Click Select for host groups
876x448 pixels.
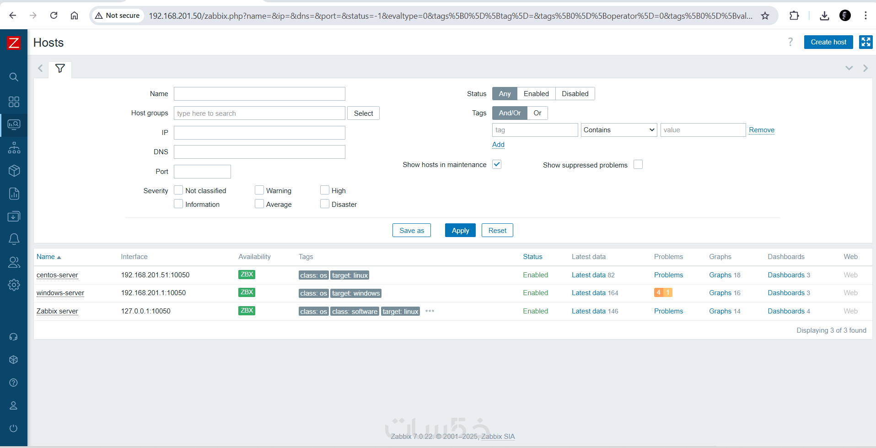[363, 113]
